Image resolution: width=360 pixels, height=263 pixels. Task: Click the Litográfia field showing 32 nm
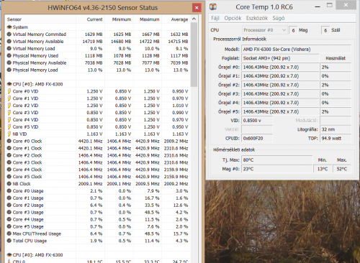tap(336, 129)
